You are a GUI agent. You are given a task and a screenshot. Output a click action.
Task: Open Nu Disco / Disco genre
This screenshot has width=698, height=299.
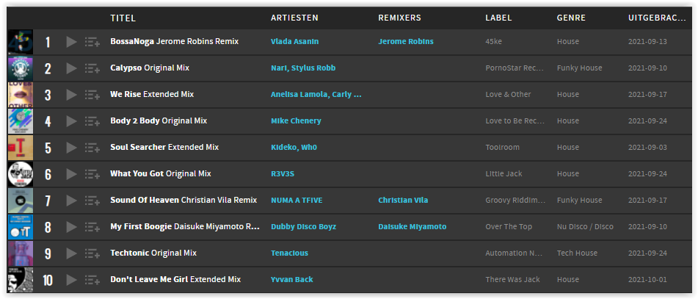[585, 227]
